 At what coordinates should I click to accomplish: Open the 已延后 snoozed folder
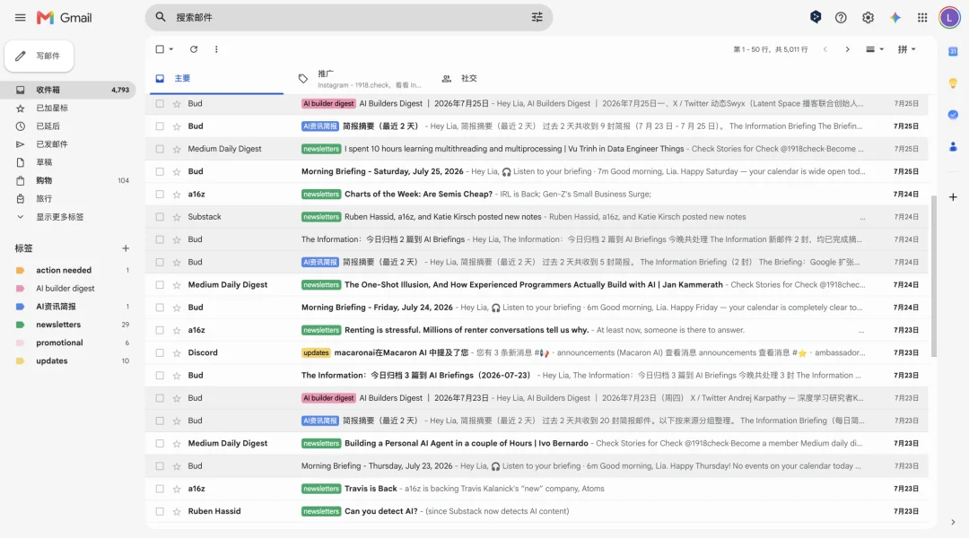pyautogui.click(x=68, y=126)
